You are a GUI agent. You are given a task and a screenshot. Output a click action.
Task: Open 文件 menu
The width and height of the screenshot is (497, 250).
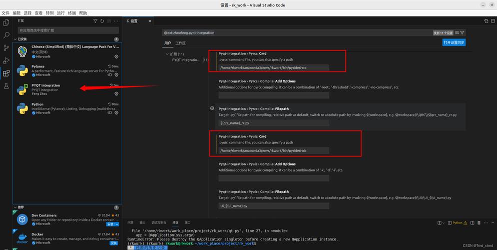(6, 13)
